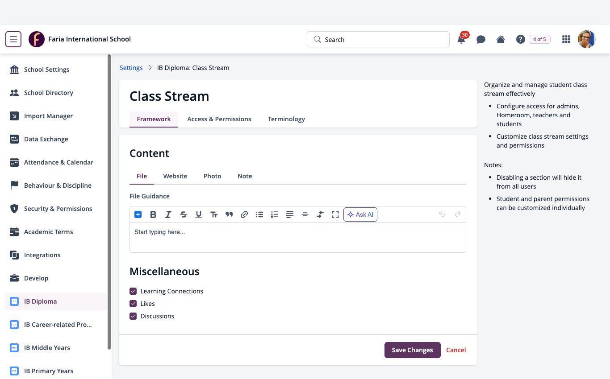The width and height of the screenshot is (610, 379).
Task: Apply strikethrough formatting in editor
Action: point(184,214)
